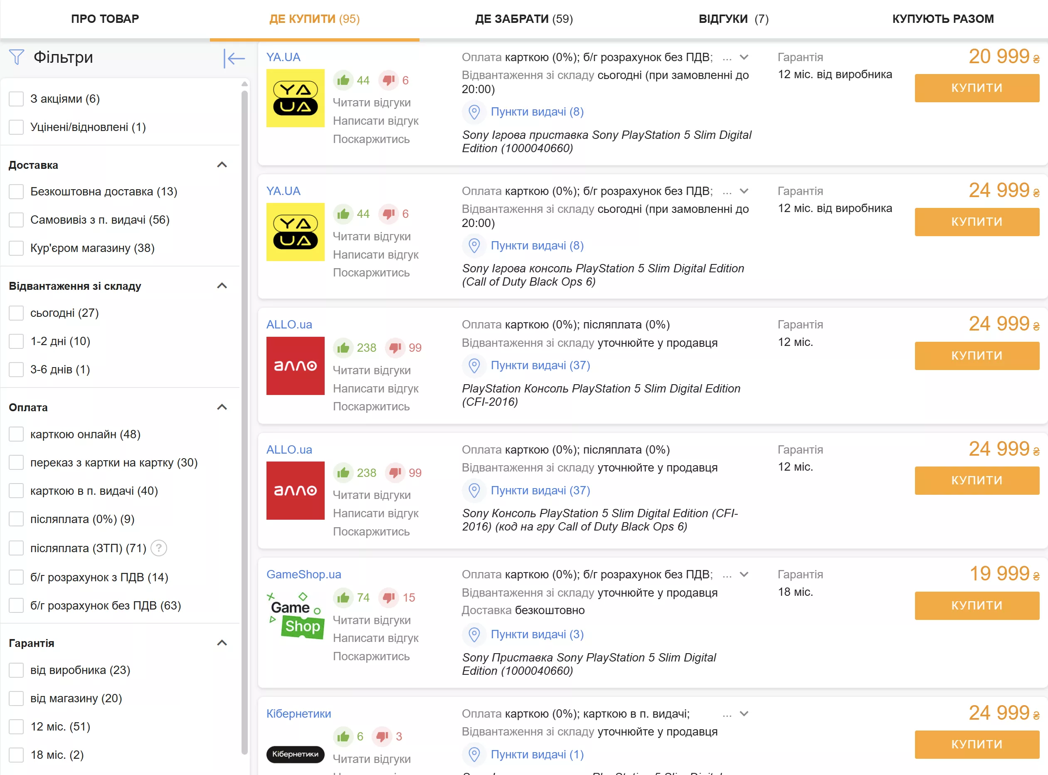Collapse the filters sidebar with arrow icon

[234, 58]
